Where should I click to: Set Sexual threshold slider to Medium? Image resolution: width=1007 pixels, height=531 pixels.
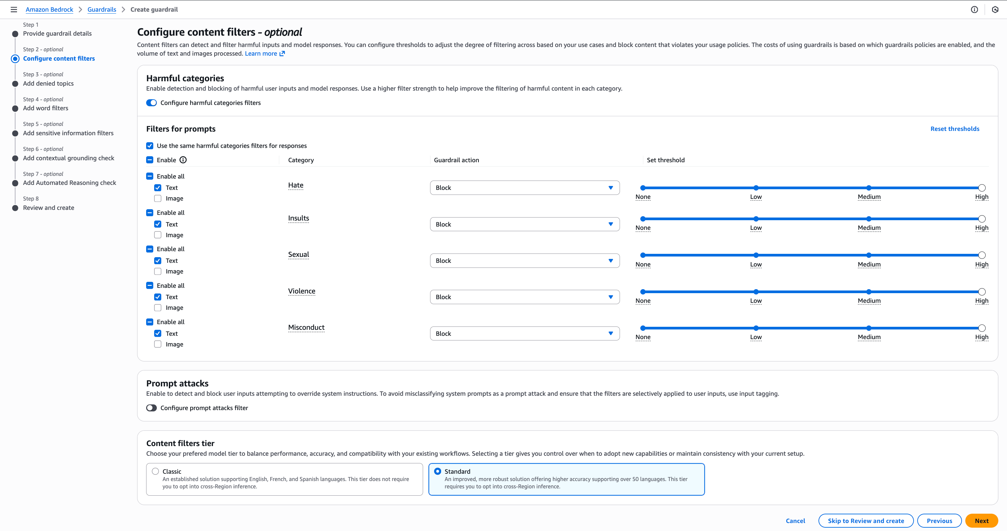click(x=868, y=255)
